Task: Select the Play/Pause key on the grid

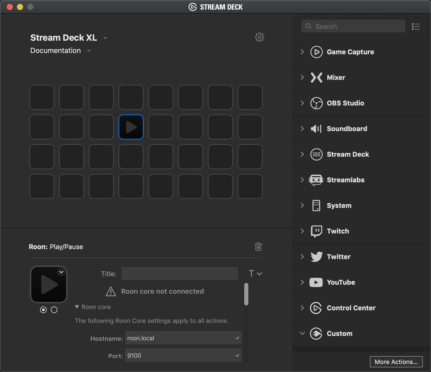Action: (131, 127)
